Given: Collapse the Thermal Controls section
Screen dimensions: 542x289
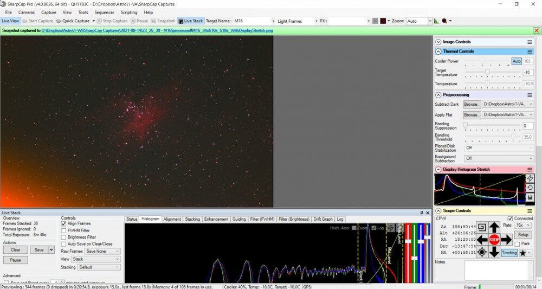Looking at the screenshot, I should click(x=438, y=52).
